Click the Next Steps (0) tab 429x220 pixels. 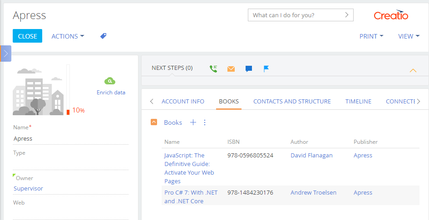[172, 68]
